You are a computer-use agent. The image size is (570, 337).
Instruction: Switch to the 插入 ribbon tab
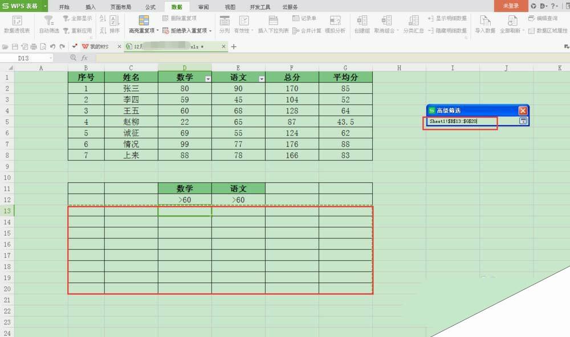pyautogui.click(x=91, y=7)
